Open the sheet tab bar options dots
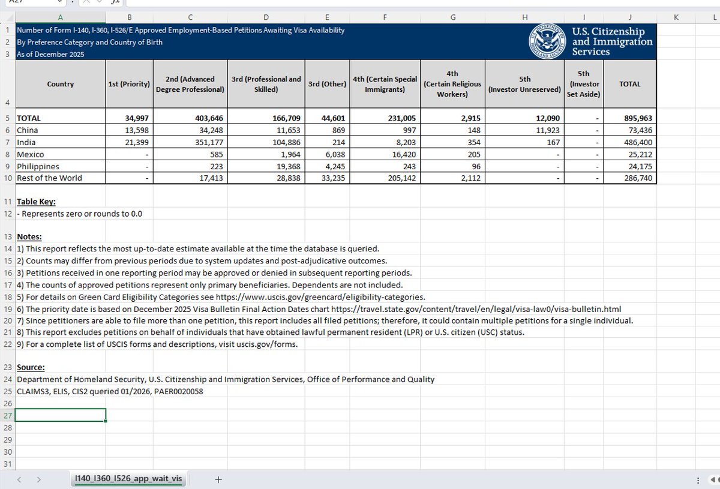Viewport: 720px width, 489px height. click(697, 479)
